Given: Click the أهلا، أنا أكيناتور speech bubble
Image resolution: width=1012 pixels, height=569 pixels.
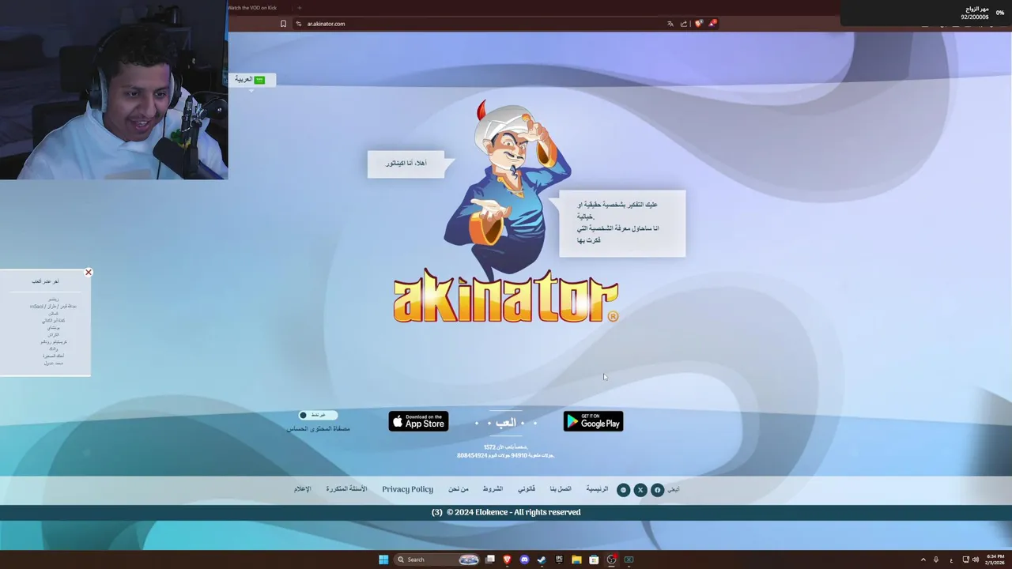Looking at the screenshot, I should coord(406,164).
